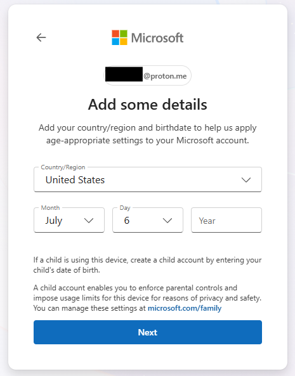Go back using the left arrow icon
Screen dimensions: 295x376
[41, 37]
